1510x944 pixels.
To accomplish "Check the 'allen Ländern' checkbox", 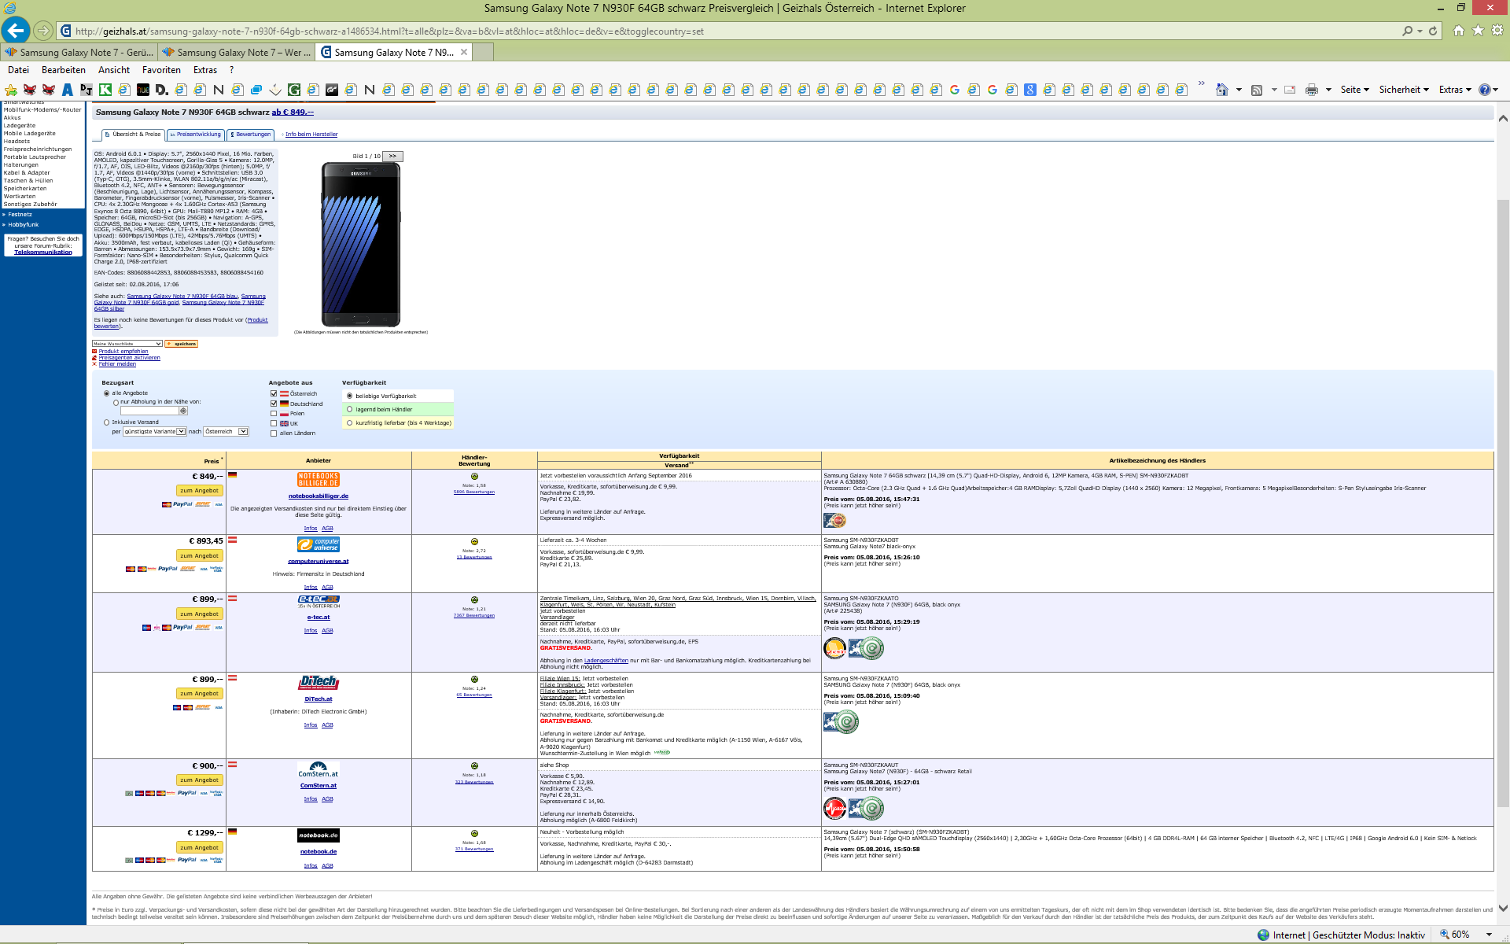I will (274, 433).
